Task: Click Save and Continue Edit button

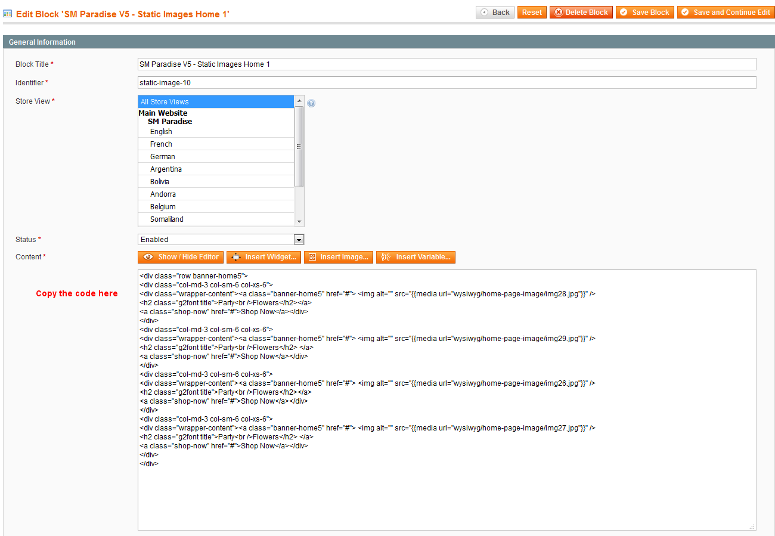Action: point(726,13)
